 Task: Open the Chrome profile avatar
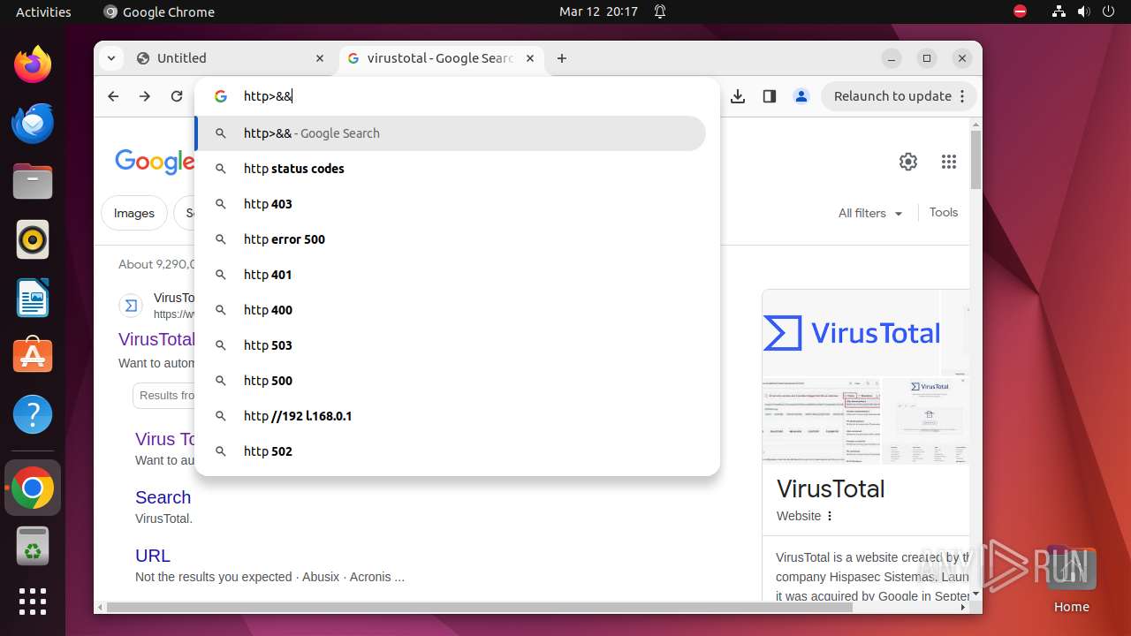[x=801, y=96]
